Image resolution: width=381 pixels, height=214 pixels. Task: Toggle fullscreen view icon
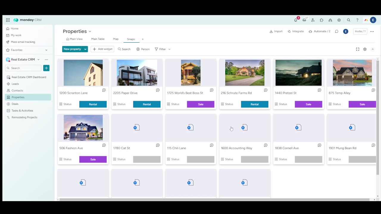(357, 49)
